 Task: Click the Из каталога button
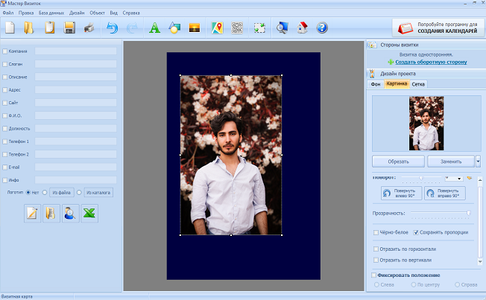98,192
